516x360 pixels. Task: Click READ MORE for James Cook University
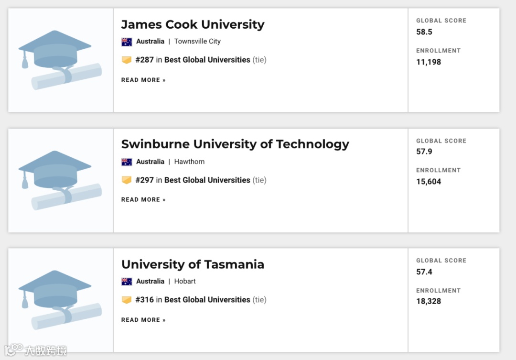pyautogui.click(x=143, y=80)
